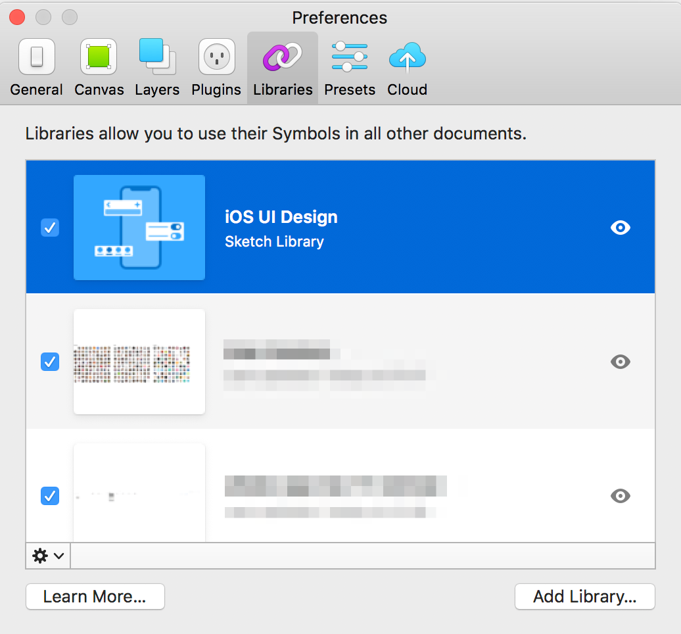Viewport: 681px width, 634px height.
Task: Click the Learn More... button
Action: 95,597
